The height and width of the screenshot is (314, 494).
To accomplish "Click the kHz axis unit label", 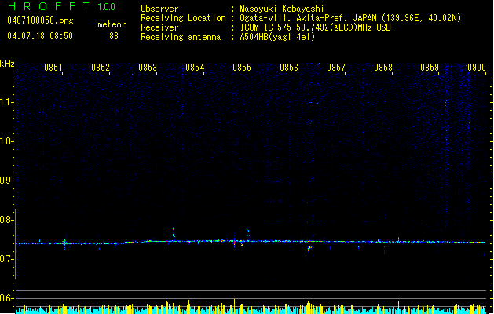I will (7, 64).
